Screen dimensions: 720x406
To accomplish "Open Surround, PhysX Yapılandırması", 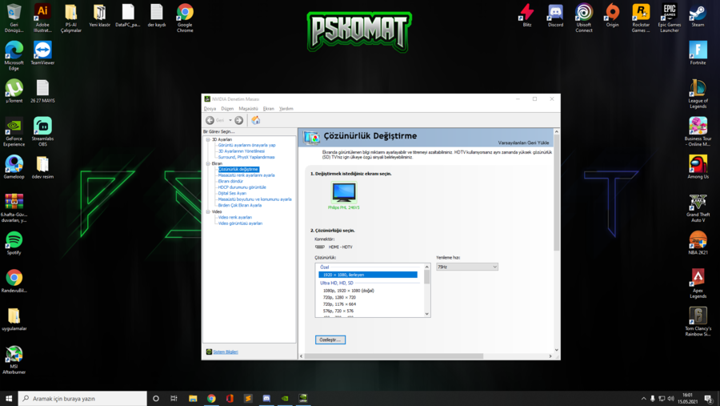I will click(246, 157).
